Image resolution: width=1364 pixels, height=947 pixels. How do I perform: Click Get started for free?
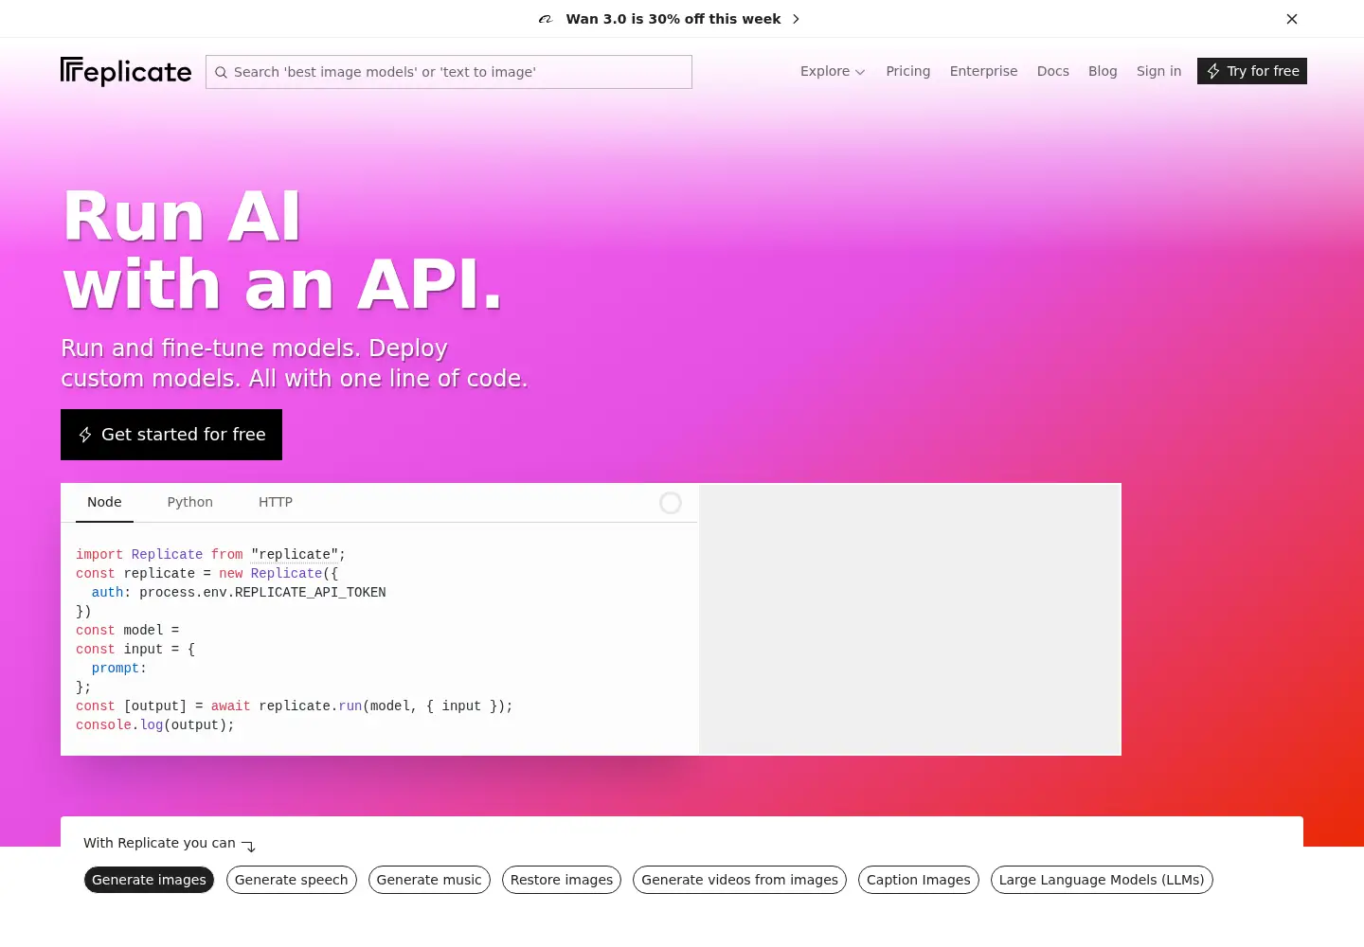pos(171,435)
